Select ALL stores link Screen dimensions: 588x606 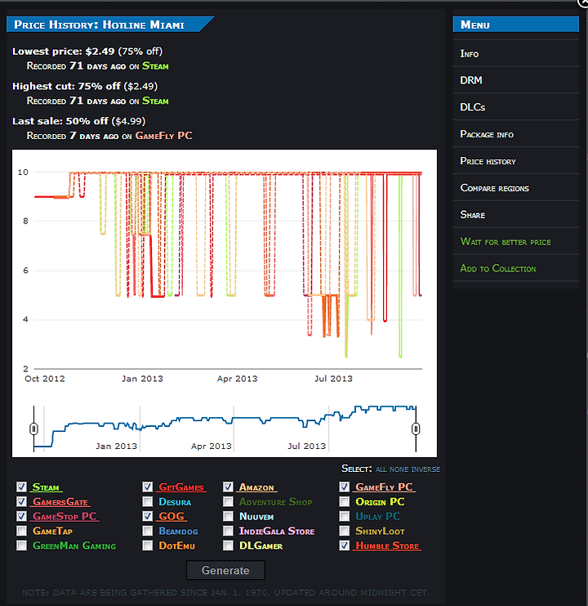[x=381, y=469]
